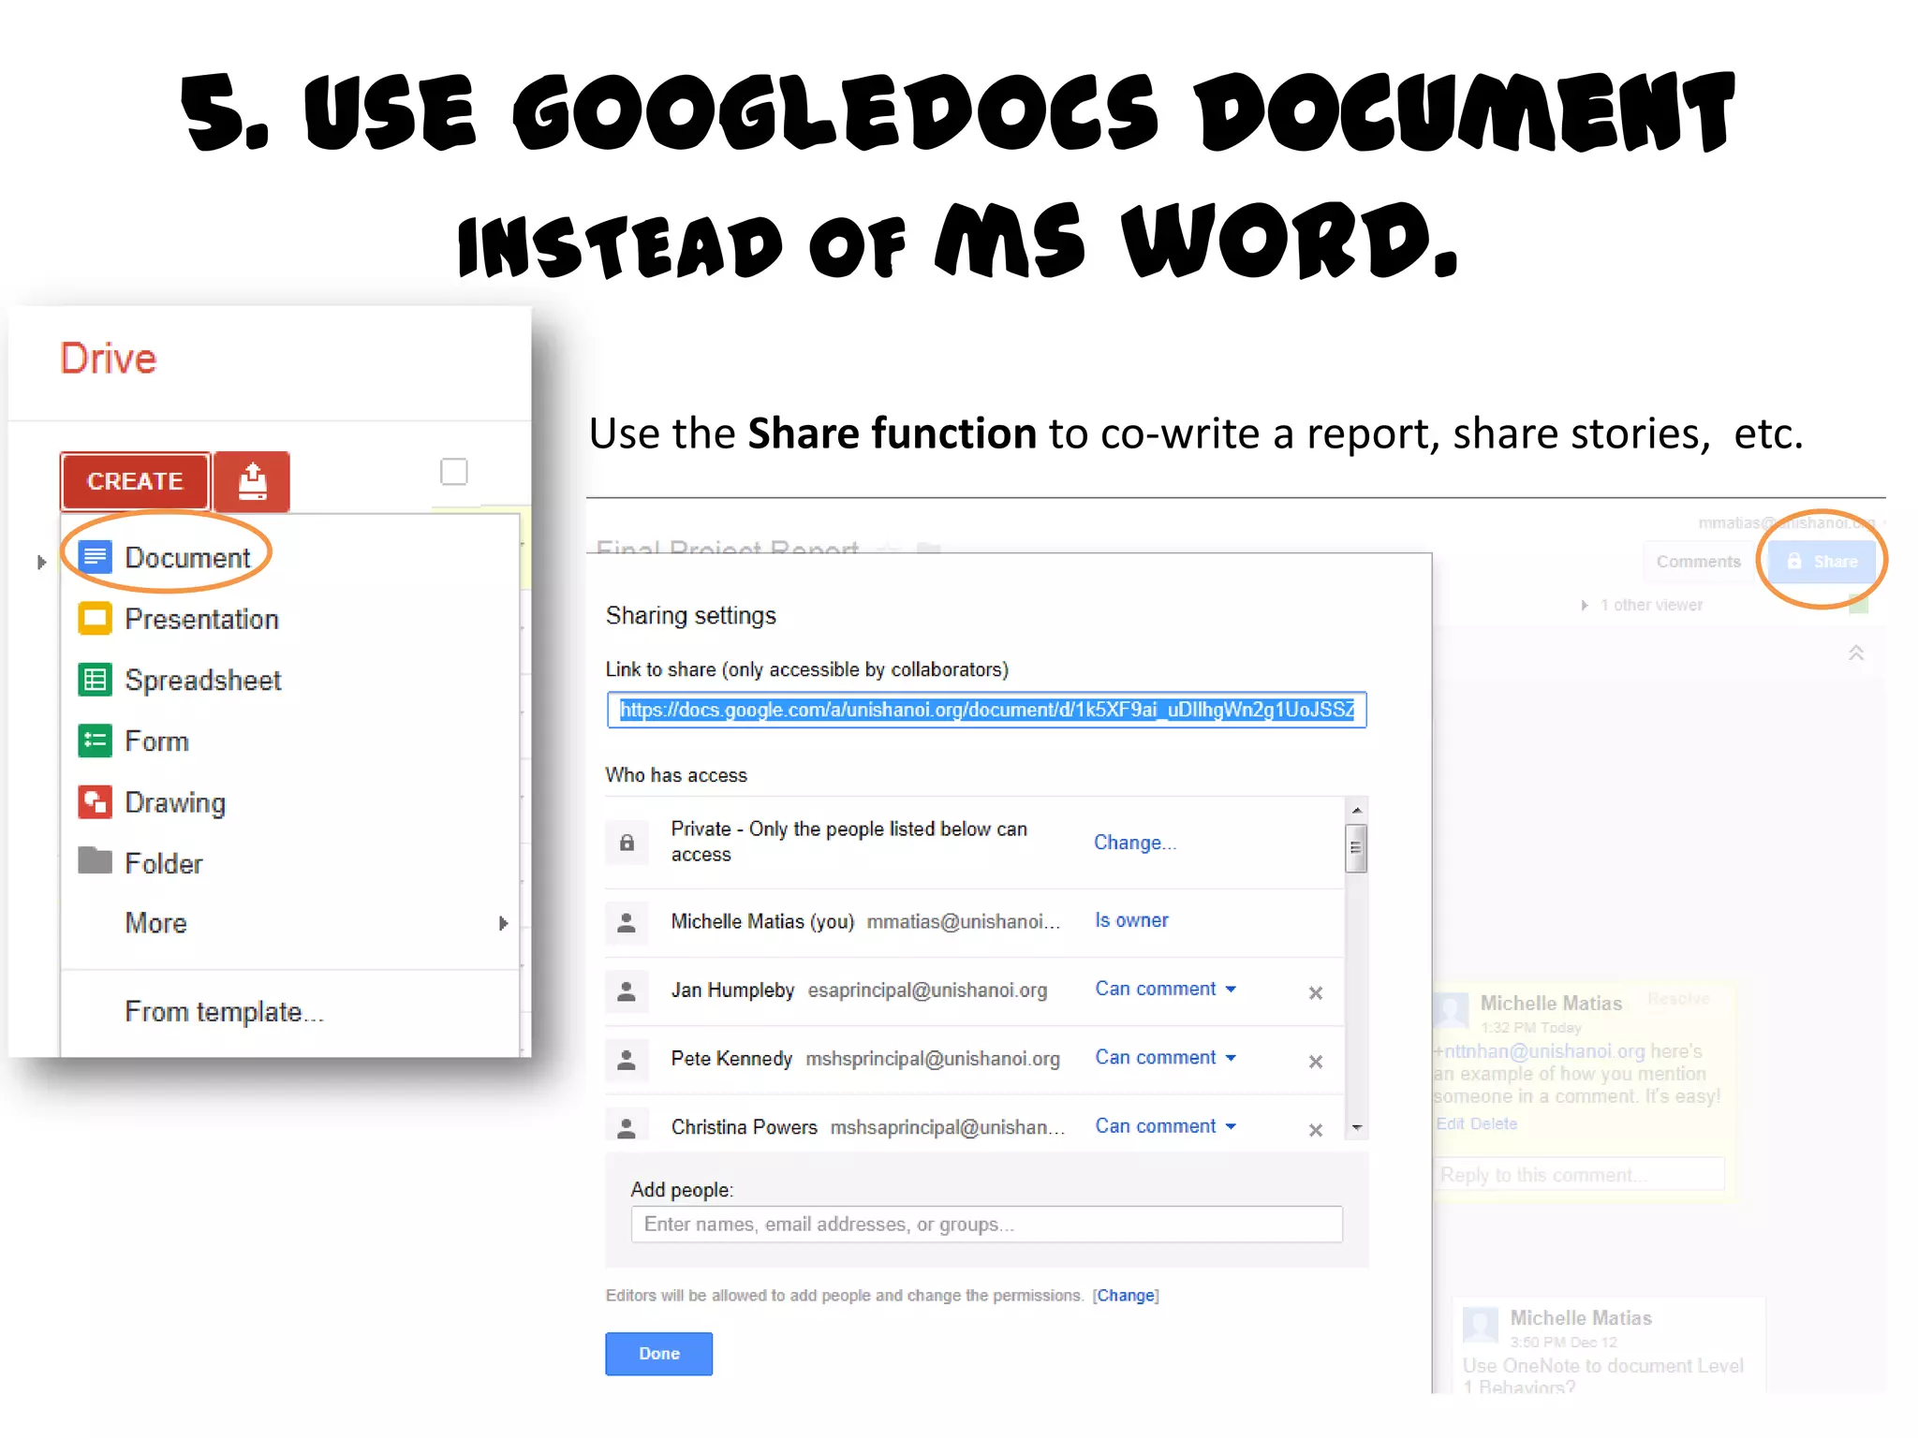Choose Document from the Create menu
The height and width of the screenshot is (1438, 1918).
187,558
